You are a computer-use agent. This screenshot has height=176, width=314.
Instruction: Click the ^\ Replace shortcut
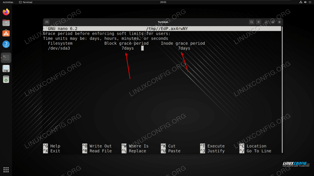[x=134, y=151]
